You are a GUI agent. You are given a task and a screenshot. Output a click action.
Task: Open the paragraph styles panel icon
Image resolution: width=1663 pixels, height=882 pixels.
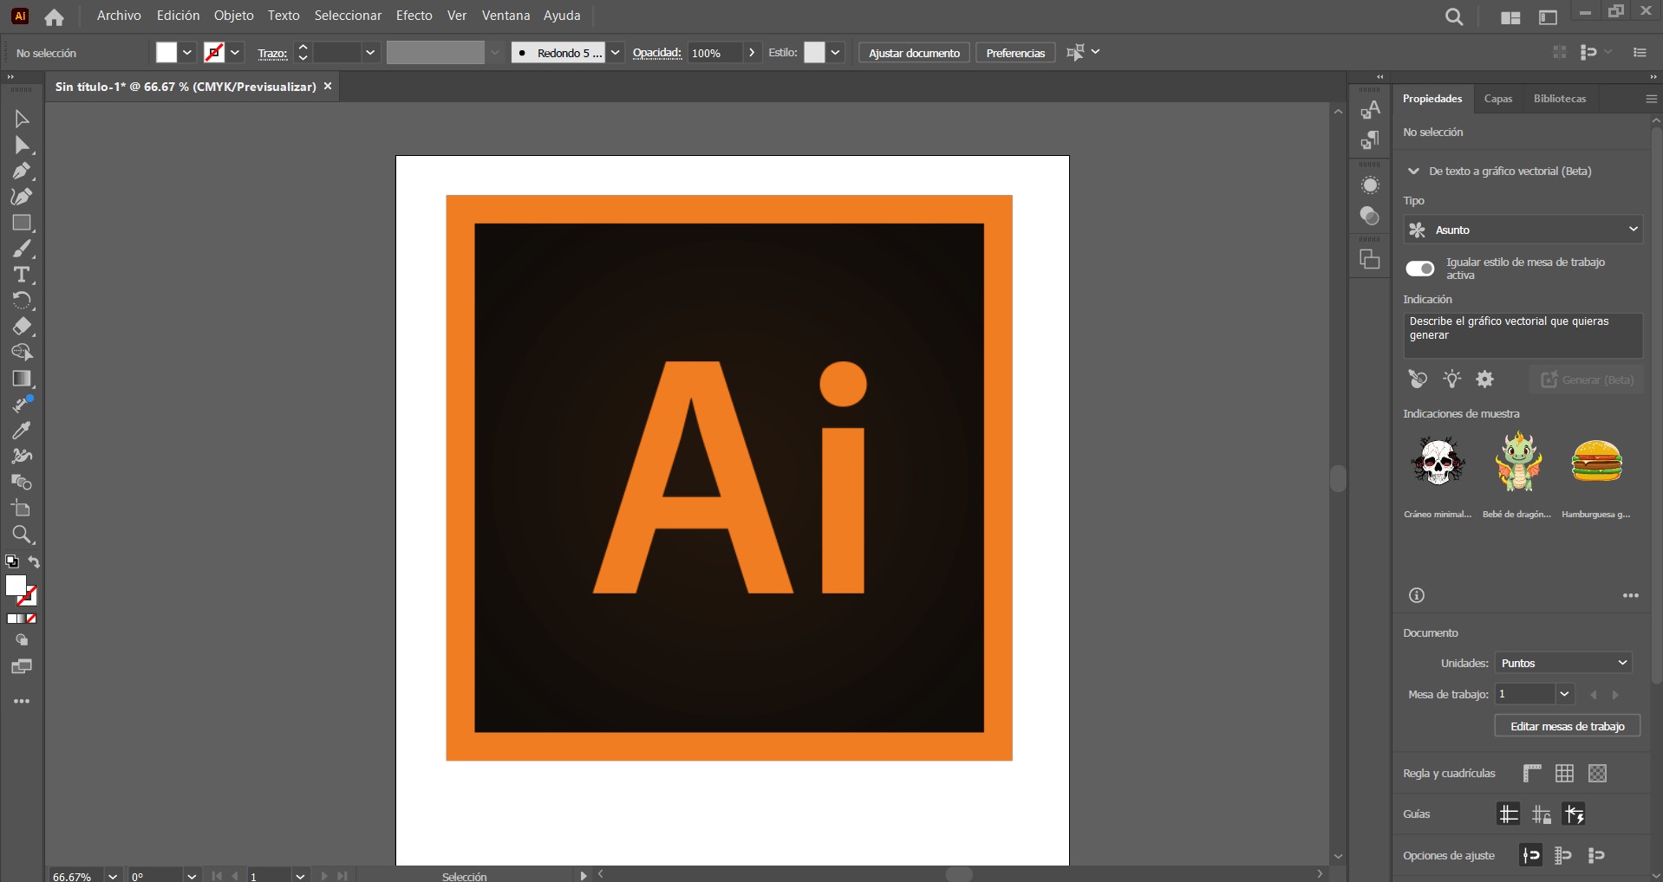point(1370,140)
